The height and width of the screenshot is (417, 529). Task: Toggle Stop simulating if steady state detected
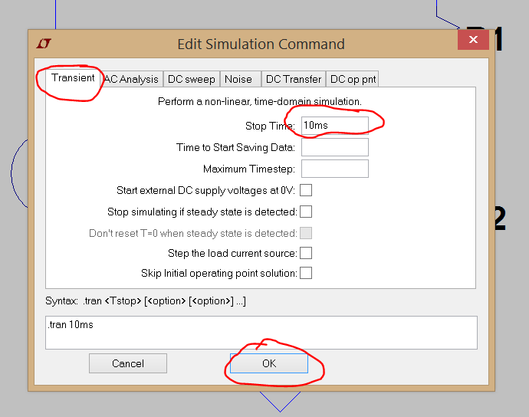306,212
